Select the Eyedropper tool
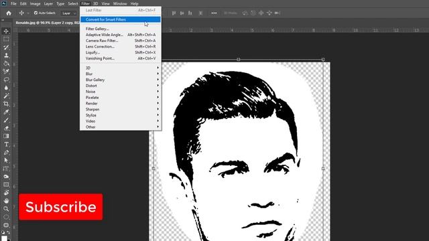Image resolution: width=429 pixels, height=241 pixels. (x=6, y=112)
